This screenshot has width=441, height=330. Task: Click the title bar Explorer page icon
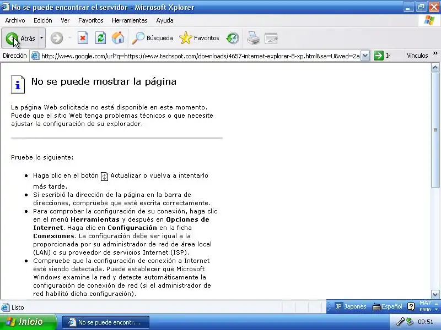click(5, 7)
